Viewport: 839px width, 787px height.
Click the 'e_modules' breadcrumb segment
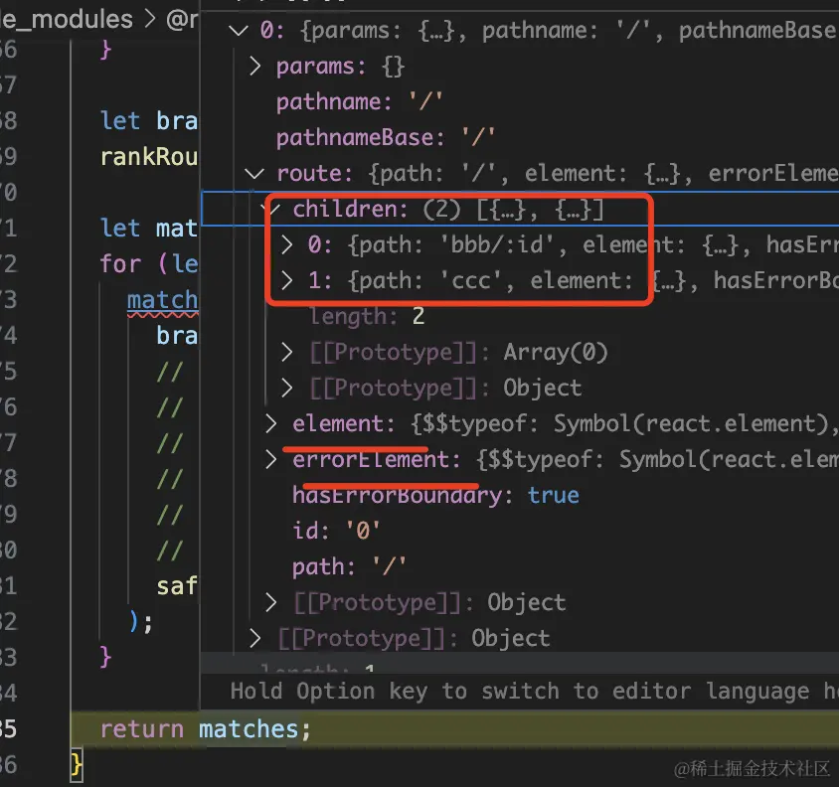tap(67, 19)
